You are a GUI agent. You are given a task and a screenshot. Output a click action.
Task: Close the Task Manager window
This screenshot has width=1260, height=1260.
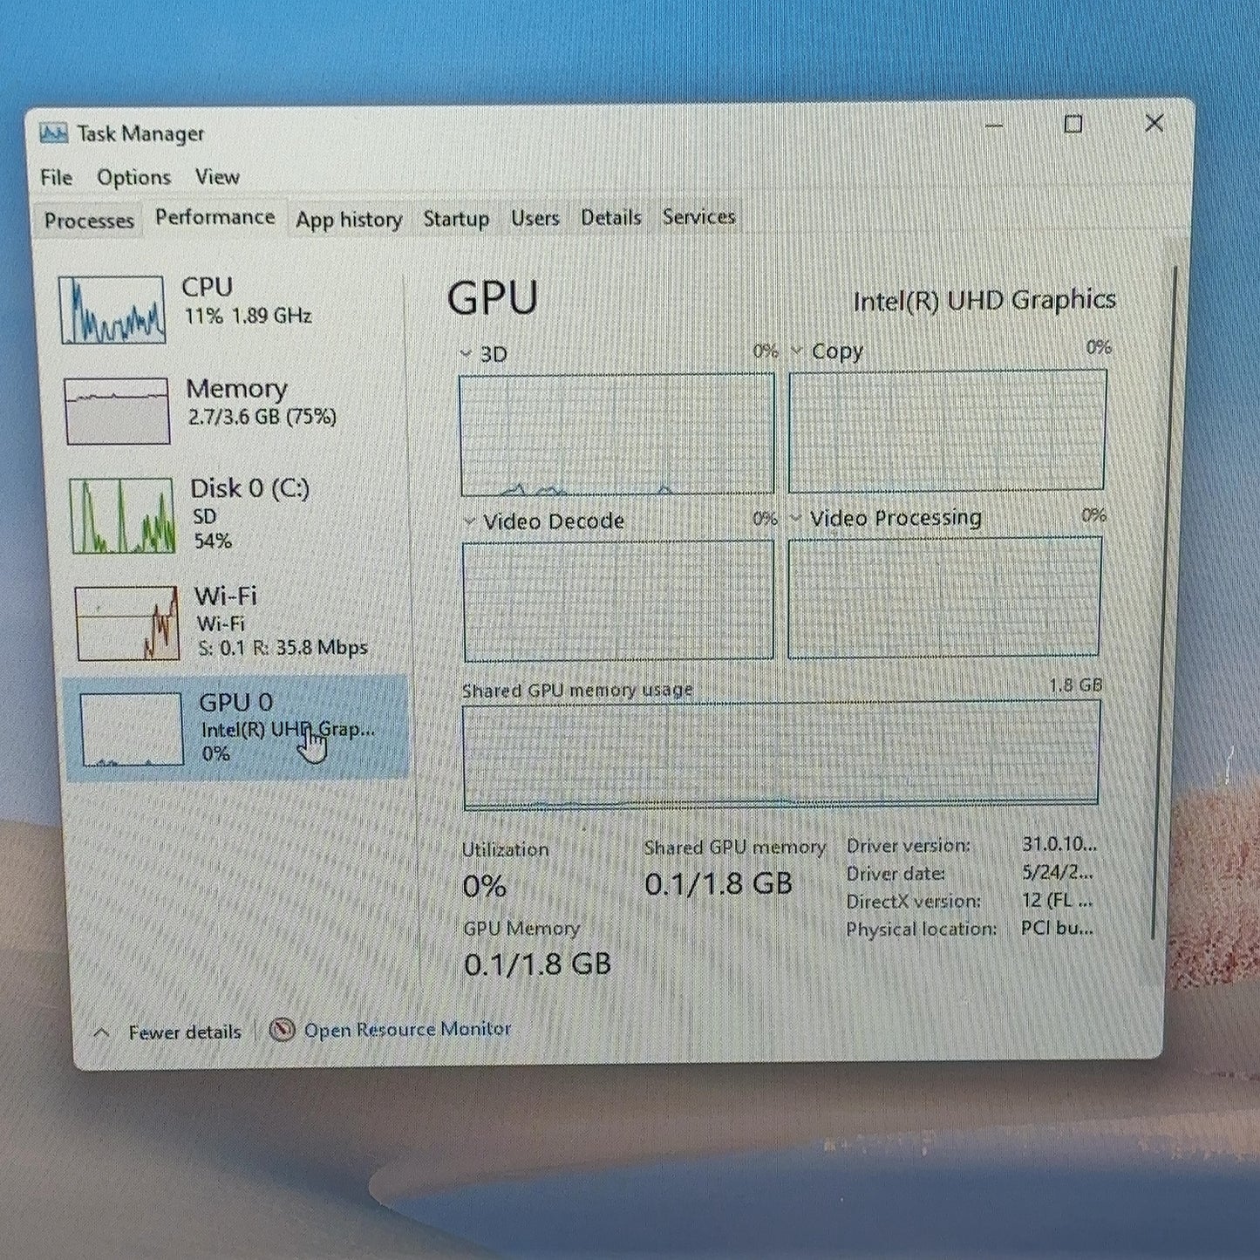click(1154, 123)
